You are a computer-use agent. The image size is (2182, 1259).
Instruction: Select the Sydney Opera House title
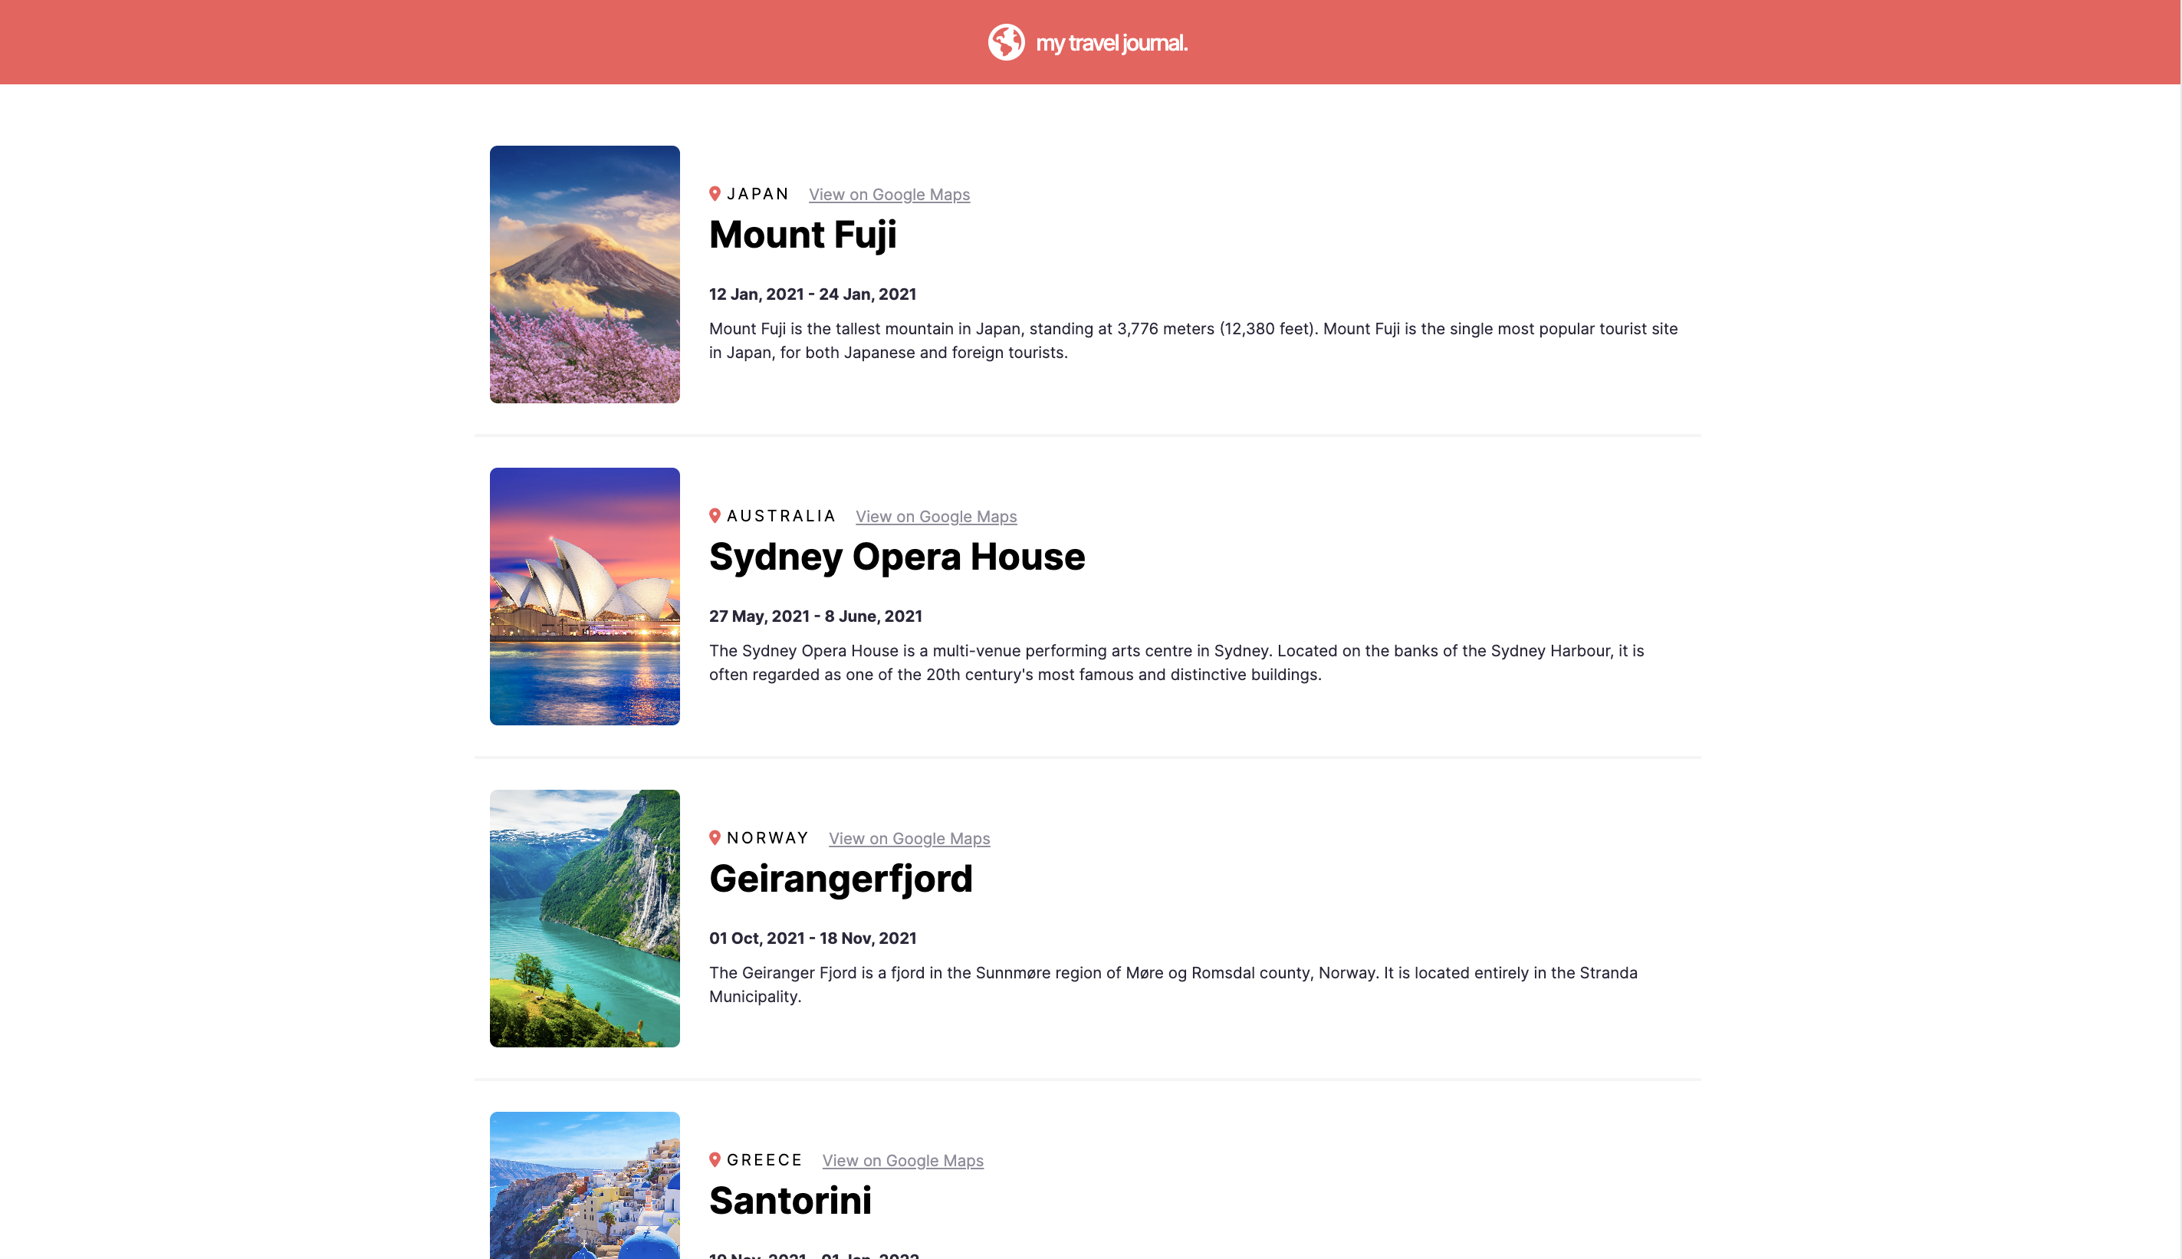896,557
